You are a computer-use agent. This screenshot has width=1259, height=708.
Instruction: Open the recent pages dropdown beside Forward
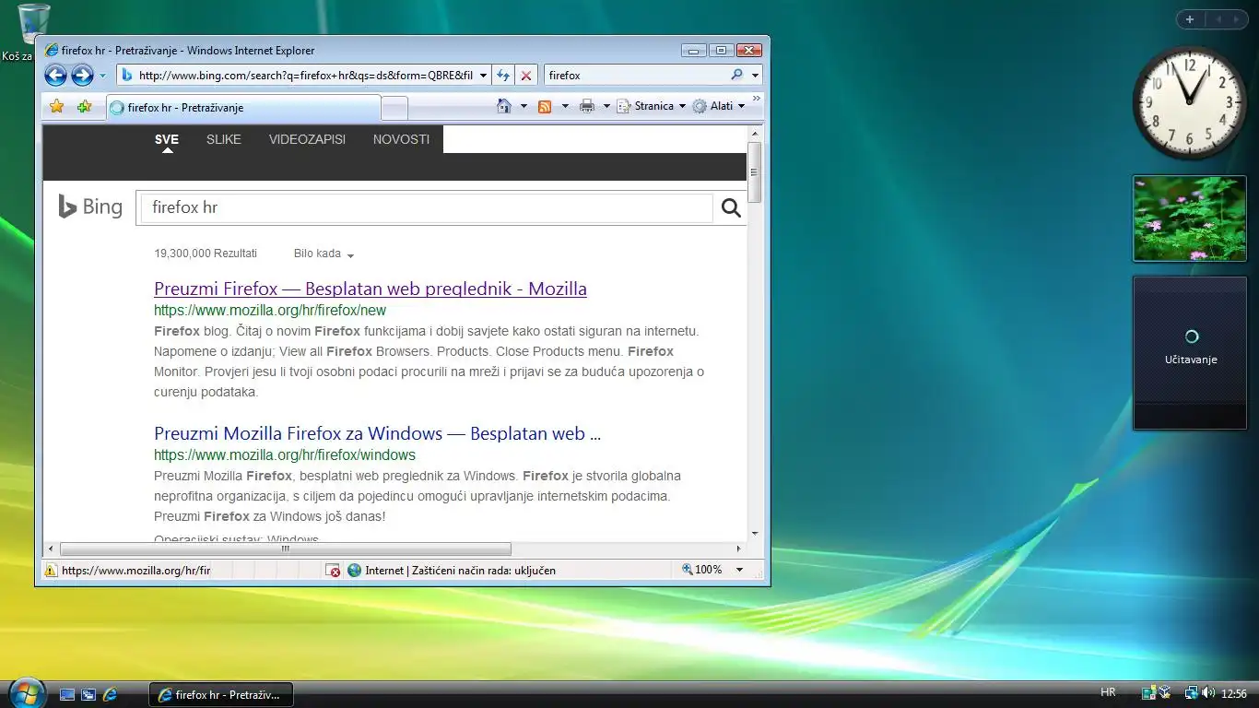102,76
